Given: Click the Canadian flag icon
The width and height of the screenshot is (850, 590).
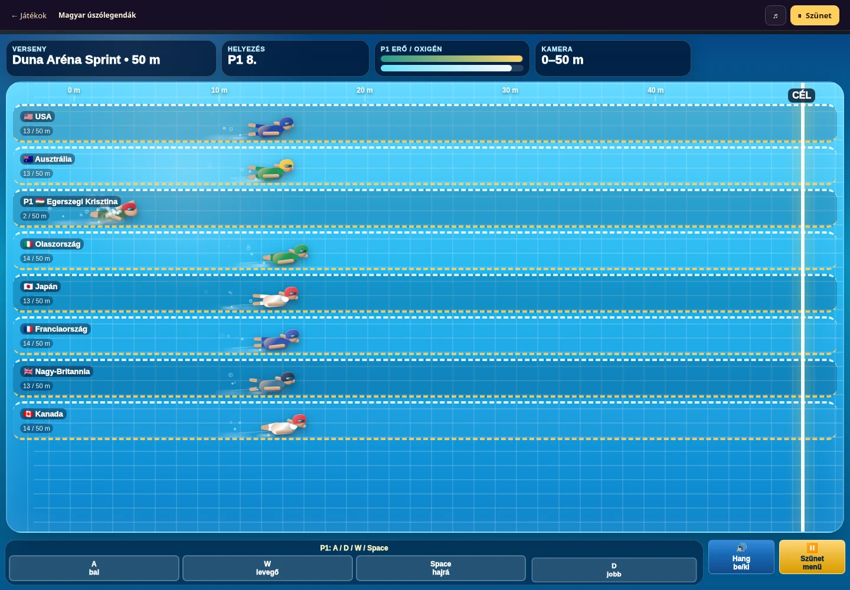Looking at the screenshot, I should pyautogui.click(x=28, y=414).
